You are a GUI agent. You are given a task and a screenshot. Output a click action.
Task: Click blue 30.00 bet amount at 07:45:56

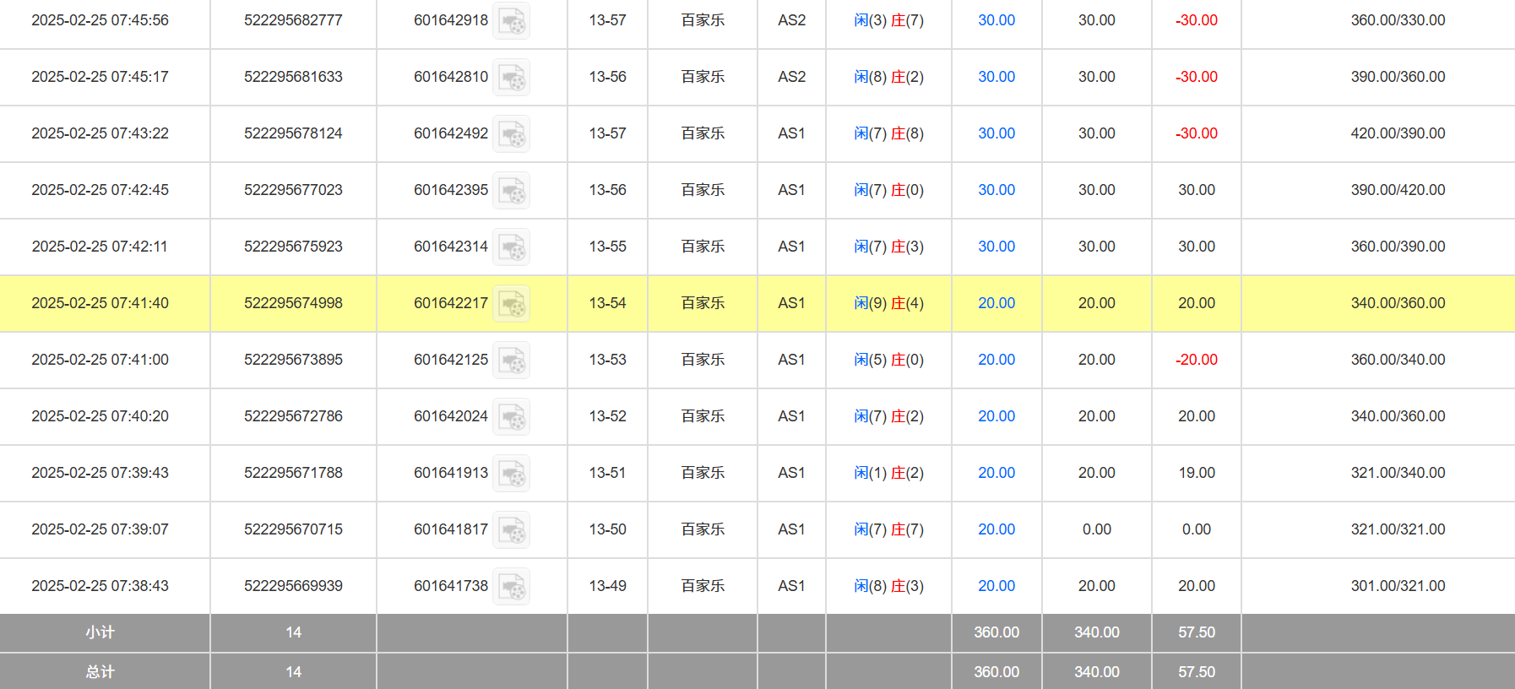coord(996,20)
